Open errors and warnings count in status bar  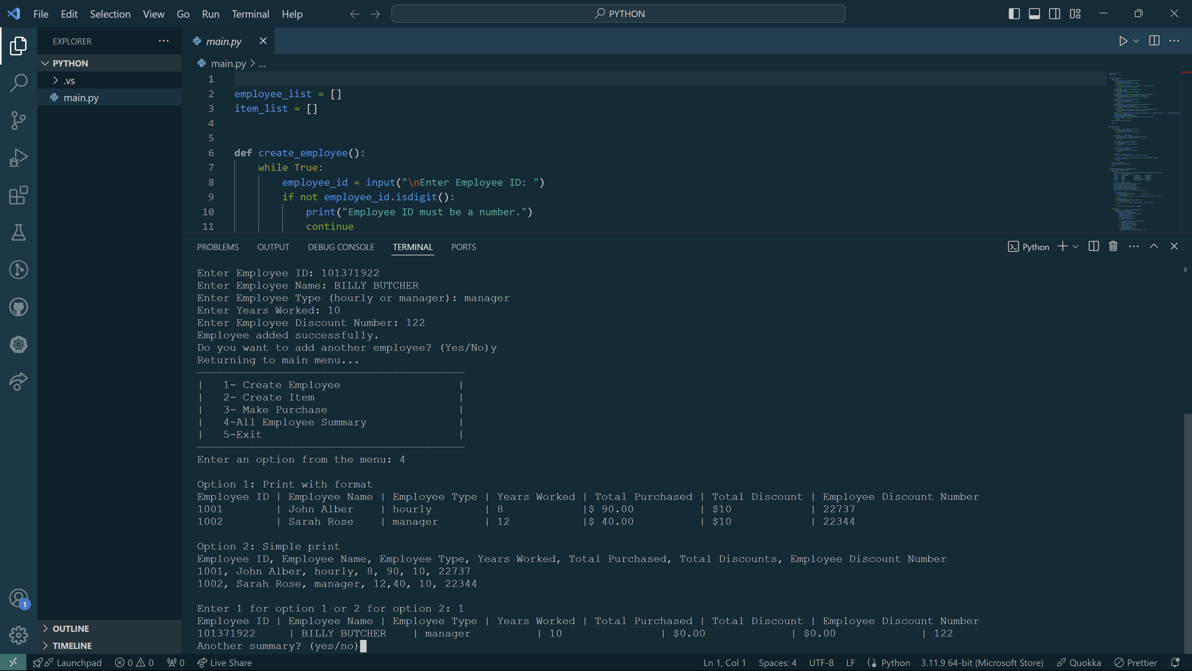tap(134, 663)
